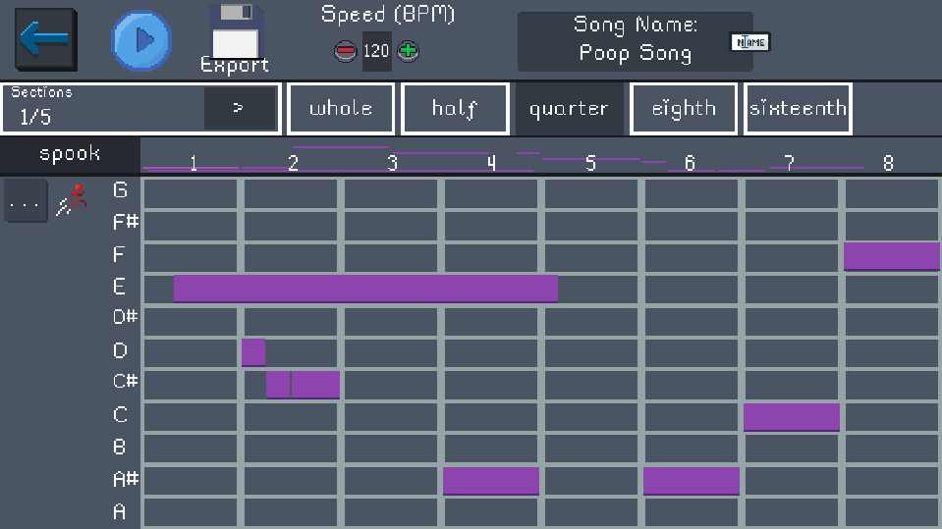The image size is (942, 529).
Task: Open the spook instrument selector
Action: coord(70,154)
